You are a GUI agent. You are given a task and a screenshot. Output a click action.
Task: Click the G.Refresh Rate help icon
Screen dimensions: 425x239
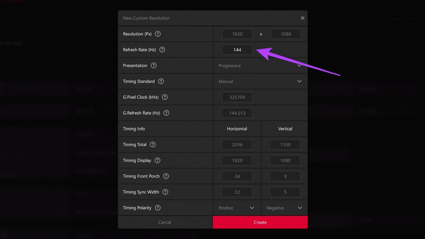coord(166,113)
